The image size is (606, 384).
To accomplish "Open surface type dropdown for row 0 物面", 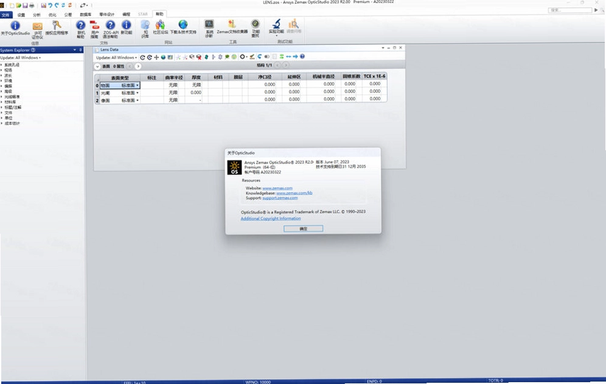I will [x=137, y=85].
